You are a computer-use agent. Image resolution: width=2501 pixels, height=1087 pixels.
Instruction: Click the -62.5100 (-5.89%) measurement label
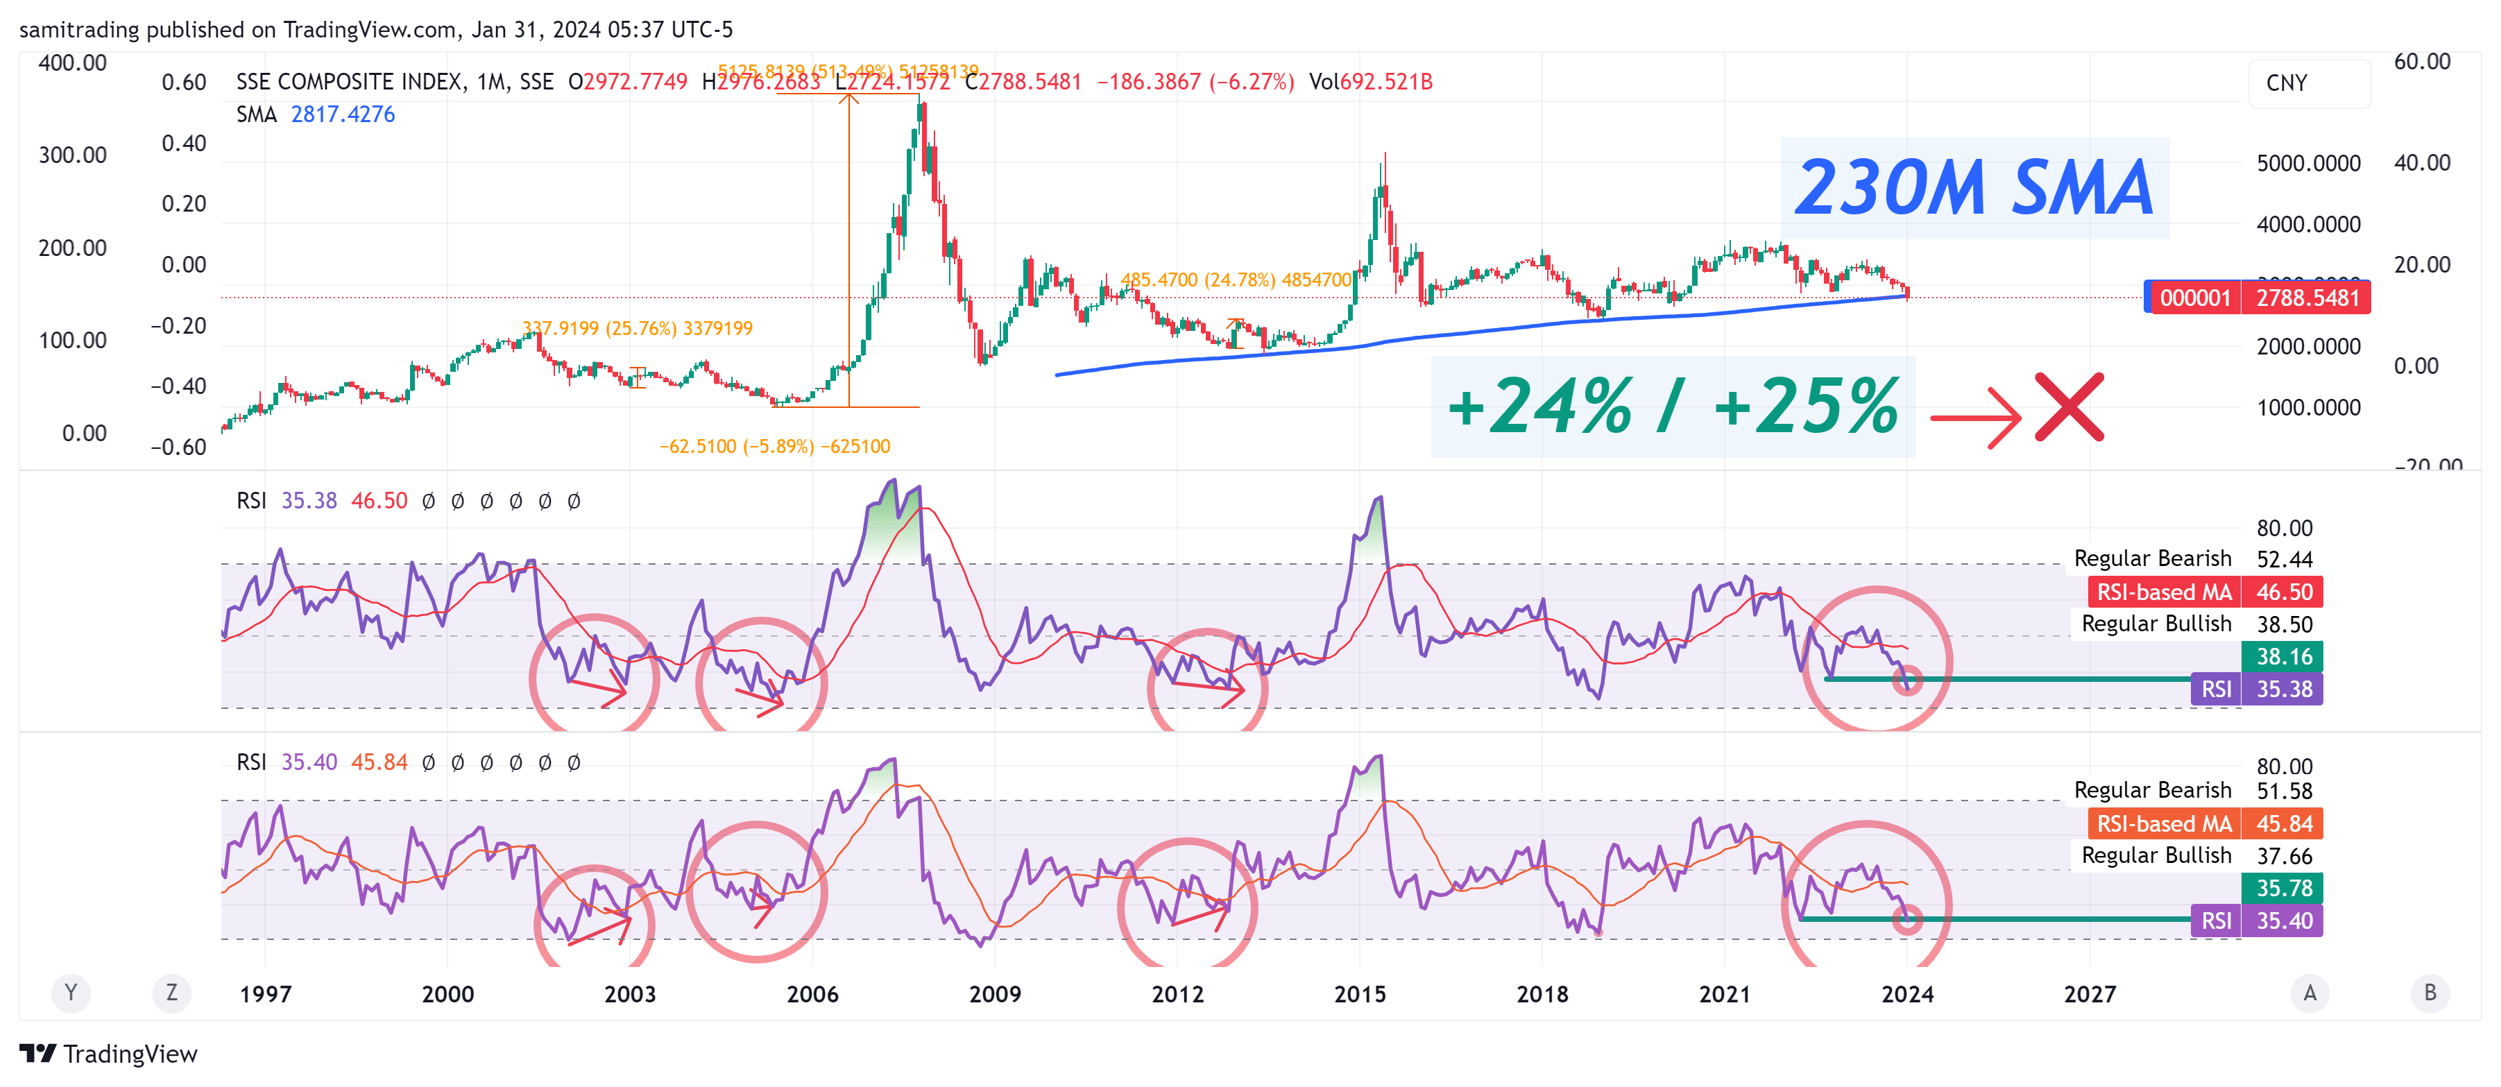(x=775, y=447)
